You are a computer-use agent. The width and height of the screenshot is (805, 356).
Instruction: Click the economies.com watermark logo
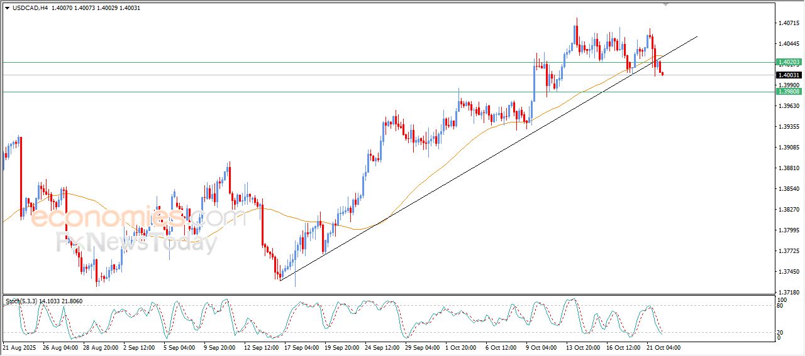coord(135,218)
